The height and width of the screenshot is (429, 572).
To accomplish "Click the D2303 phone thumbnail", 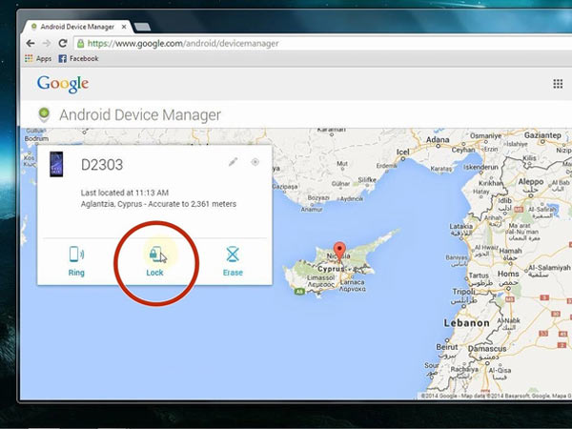I will (x=56, y=164).
